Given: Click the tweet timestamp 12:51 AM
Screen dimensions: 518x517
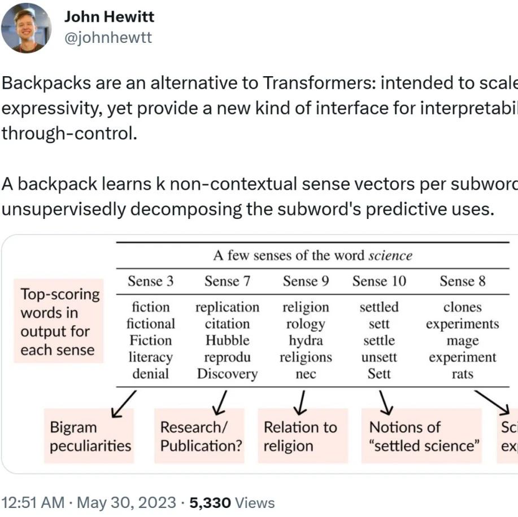Looking at the screenshot, I should coord(33,503).
